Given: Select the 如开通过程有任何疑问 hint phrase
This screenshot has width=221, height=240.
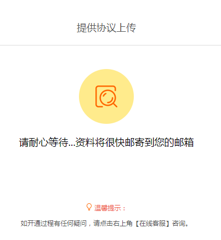Looking at the screenshot, I should coord(53,224).
